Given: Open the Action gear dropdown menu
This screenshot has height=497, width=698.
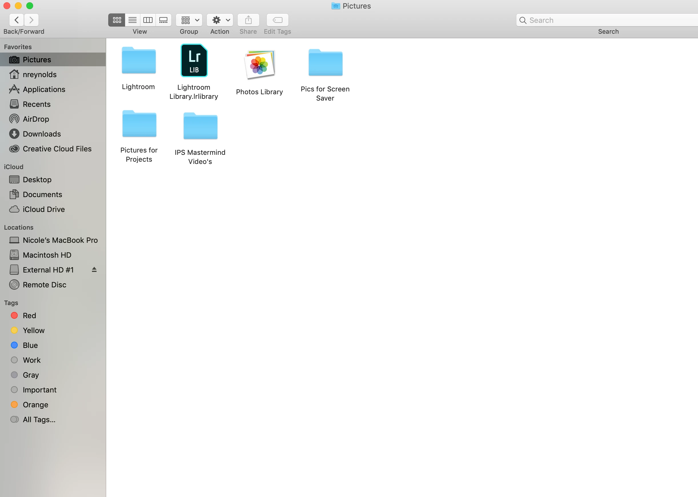Looking at the screenshot, I should pyautogui.click(x=220, y=20).
